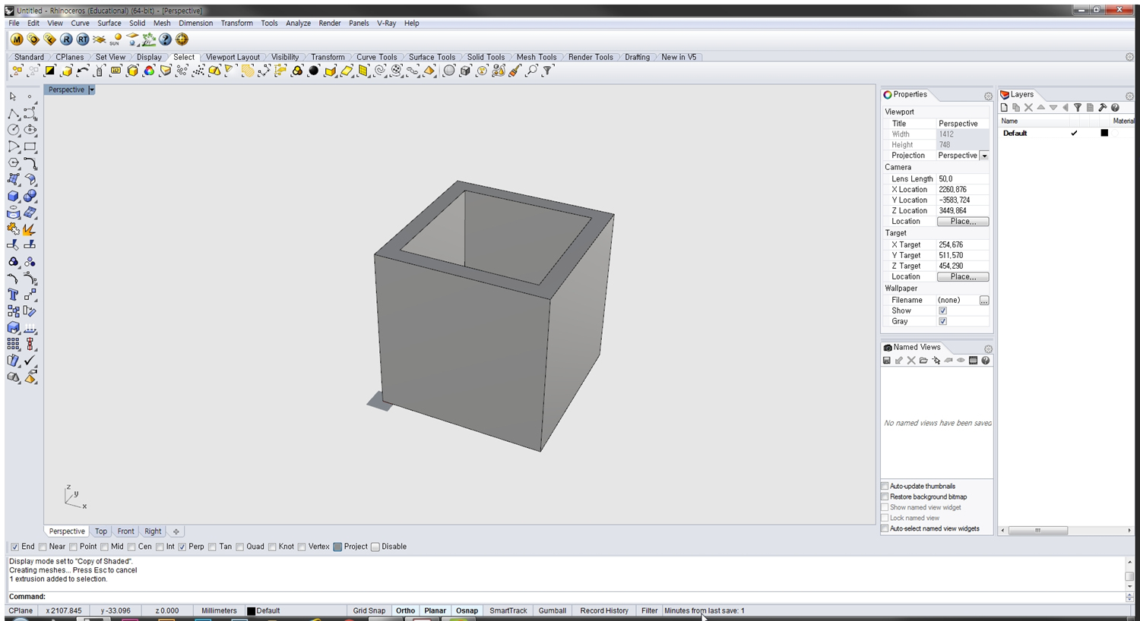Toggle Gumball in status bar
Image resolution: width=1140 pixels, height=621 pixels.
pos(553,610)
